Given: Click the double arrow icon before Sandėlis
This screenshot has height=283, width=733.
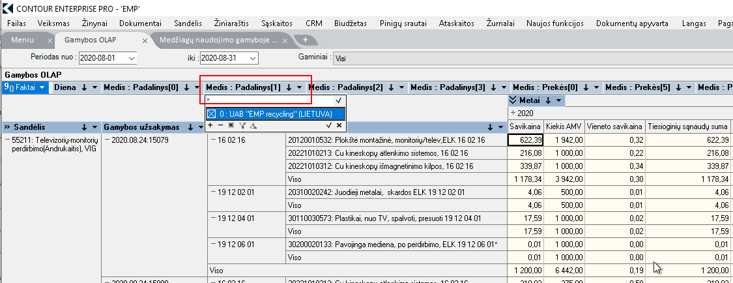Looking at the screenshot, I should [7, 127].
